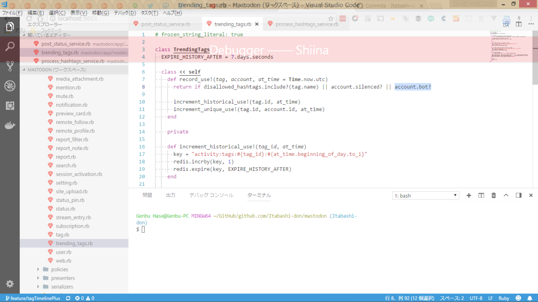Viewport: 538px width, 302px height.
Task: Toggle panel position to the right side
Action: (x=519, y=195)
